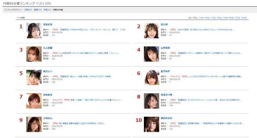Switch to the weekly DVD ranking category

coord(38,10)
